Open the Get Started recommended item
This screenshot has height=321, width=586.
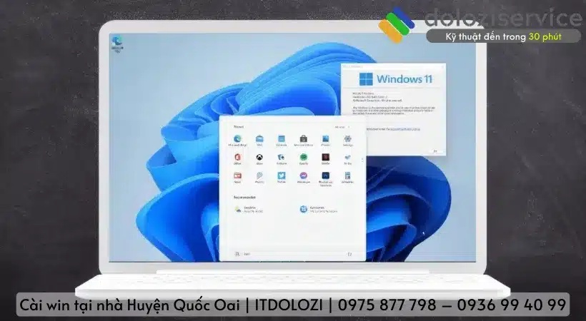[319, 210]
